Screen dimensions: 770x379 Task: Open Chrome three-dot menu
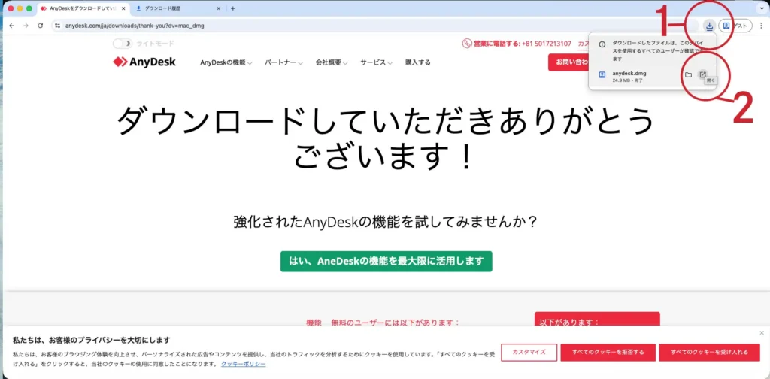[761, 25]
